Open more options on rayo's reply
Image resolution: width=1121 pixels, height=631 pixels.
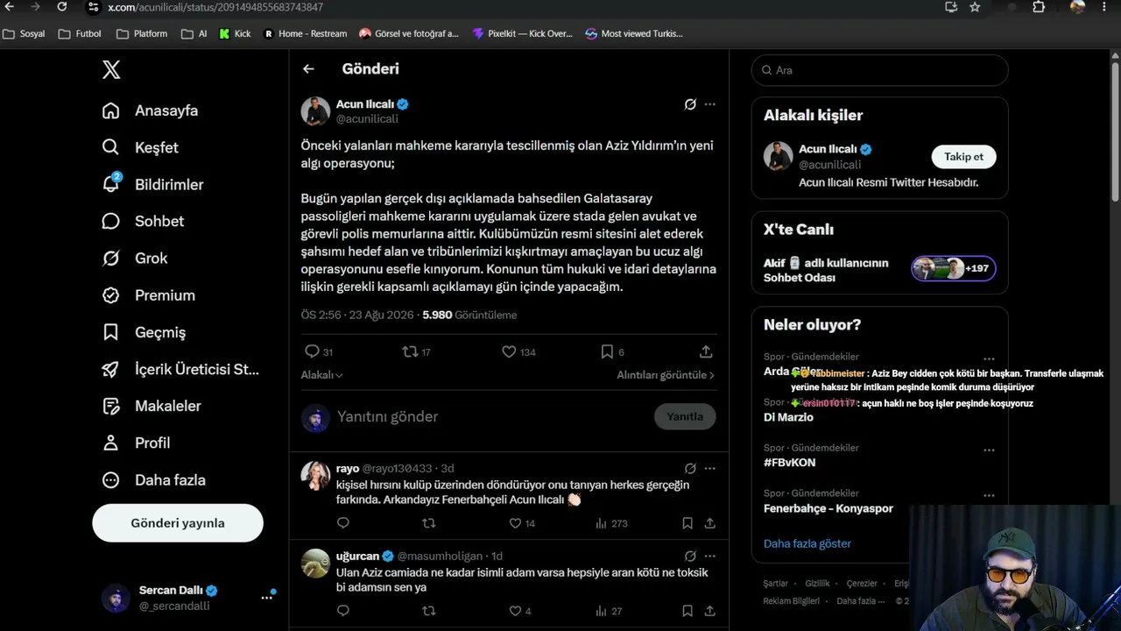pyautogui.click(x=710, y=469)
